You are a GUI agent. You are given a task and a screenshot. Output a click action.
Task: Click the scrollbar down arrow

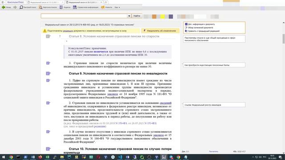coord(284,153)
